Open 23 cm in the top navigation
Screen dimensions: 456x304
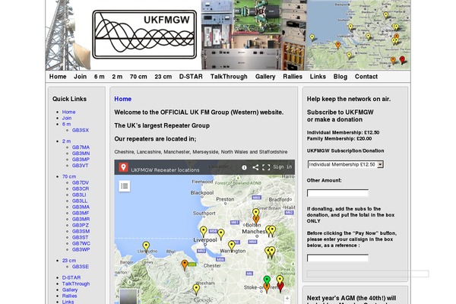pos(163,77)
